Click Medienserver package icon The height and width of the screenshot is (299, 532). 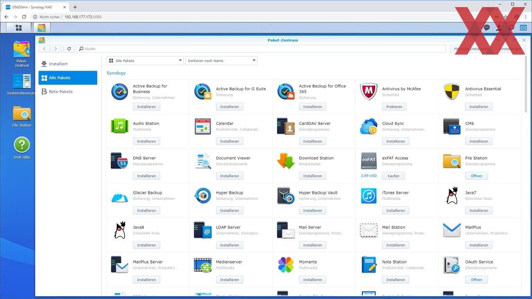click(x=203, y=265)
